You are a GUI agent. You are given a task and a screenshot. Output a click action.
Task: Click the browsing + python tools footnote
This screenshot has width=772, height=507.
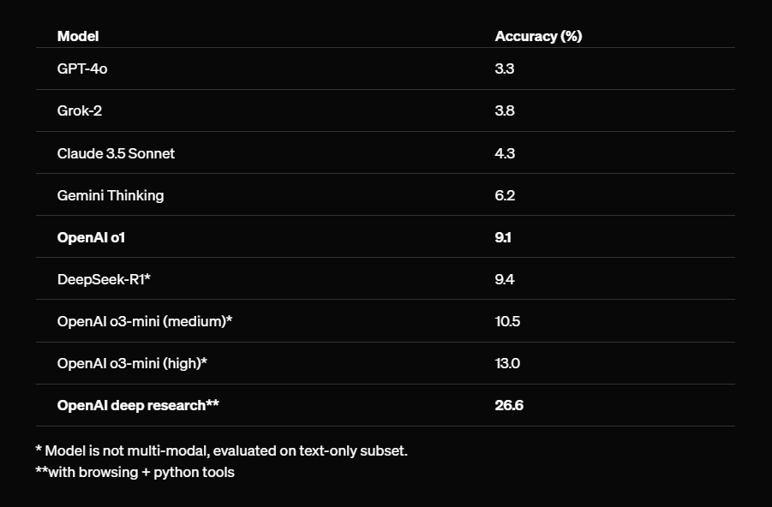click(x=135, y=472)
